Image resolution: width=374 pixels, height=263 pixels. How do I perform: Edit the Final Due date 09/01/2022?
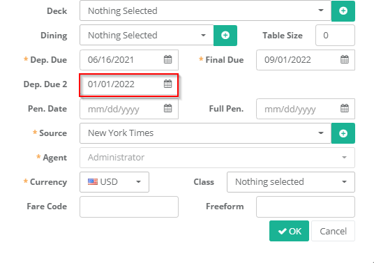point(306,60)
